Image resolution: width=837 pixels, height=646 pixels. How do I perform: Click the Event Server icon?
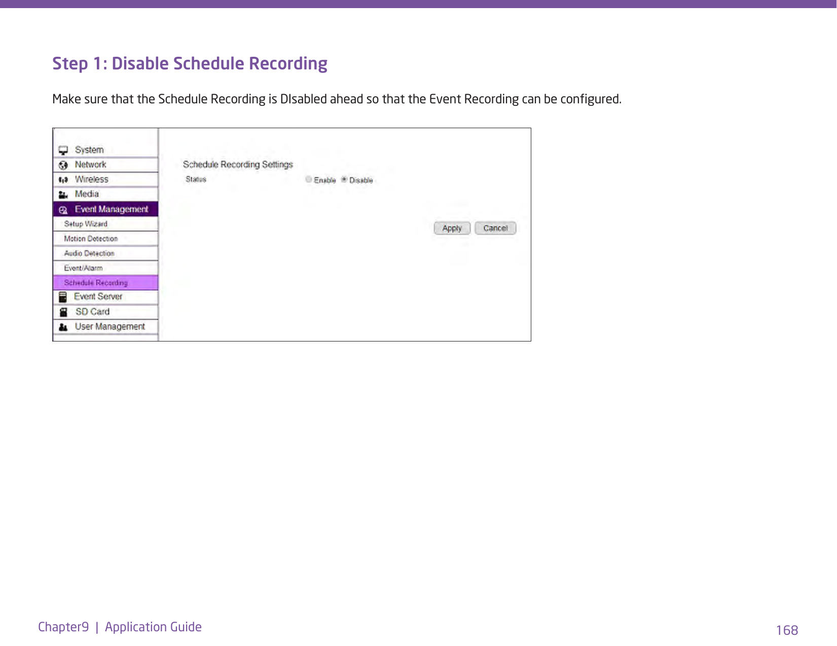tap(63, 297)
